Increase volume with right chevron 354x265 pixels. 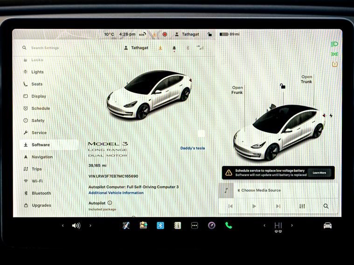(90, 225)
